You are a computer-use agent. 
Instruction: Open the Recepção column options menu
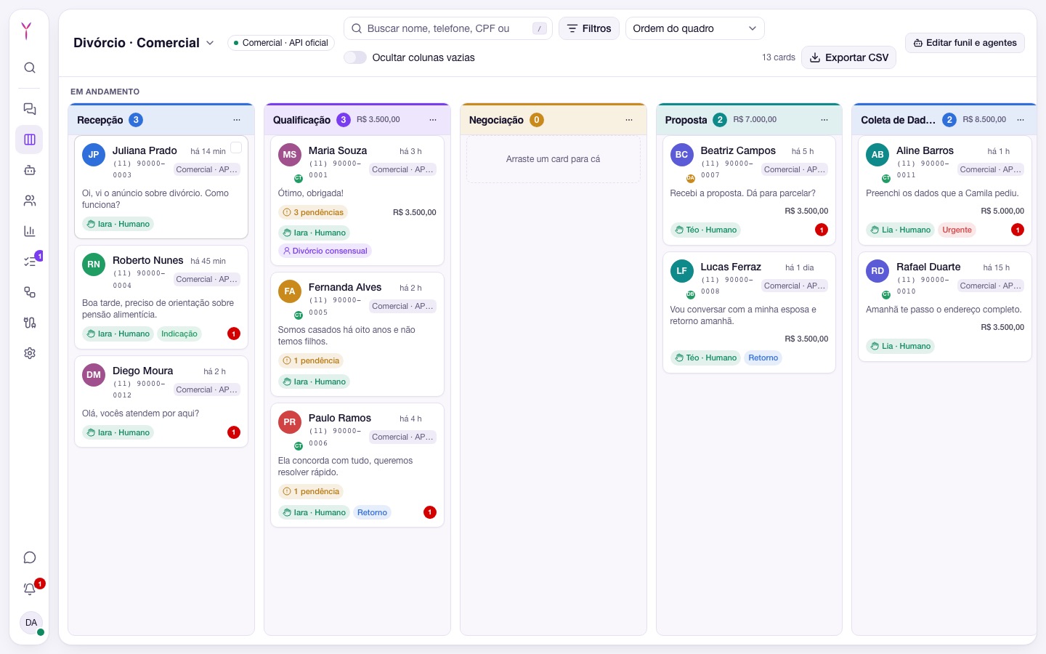(x=237, y=120)
